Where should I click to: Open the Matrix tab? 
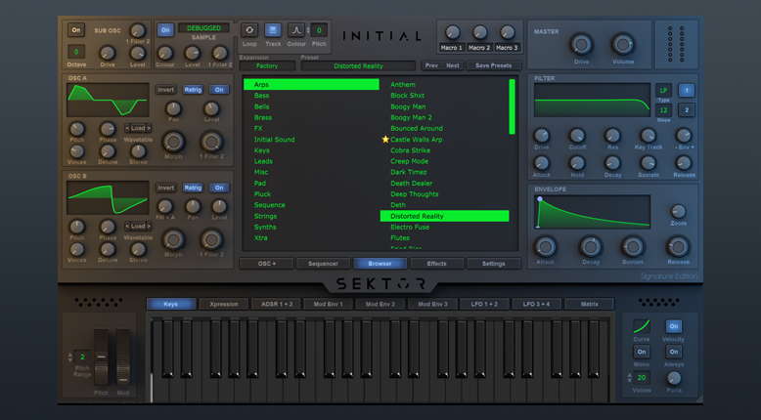tap(589, 304)
